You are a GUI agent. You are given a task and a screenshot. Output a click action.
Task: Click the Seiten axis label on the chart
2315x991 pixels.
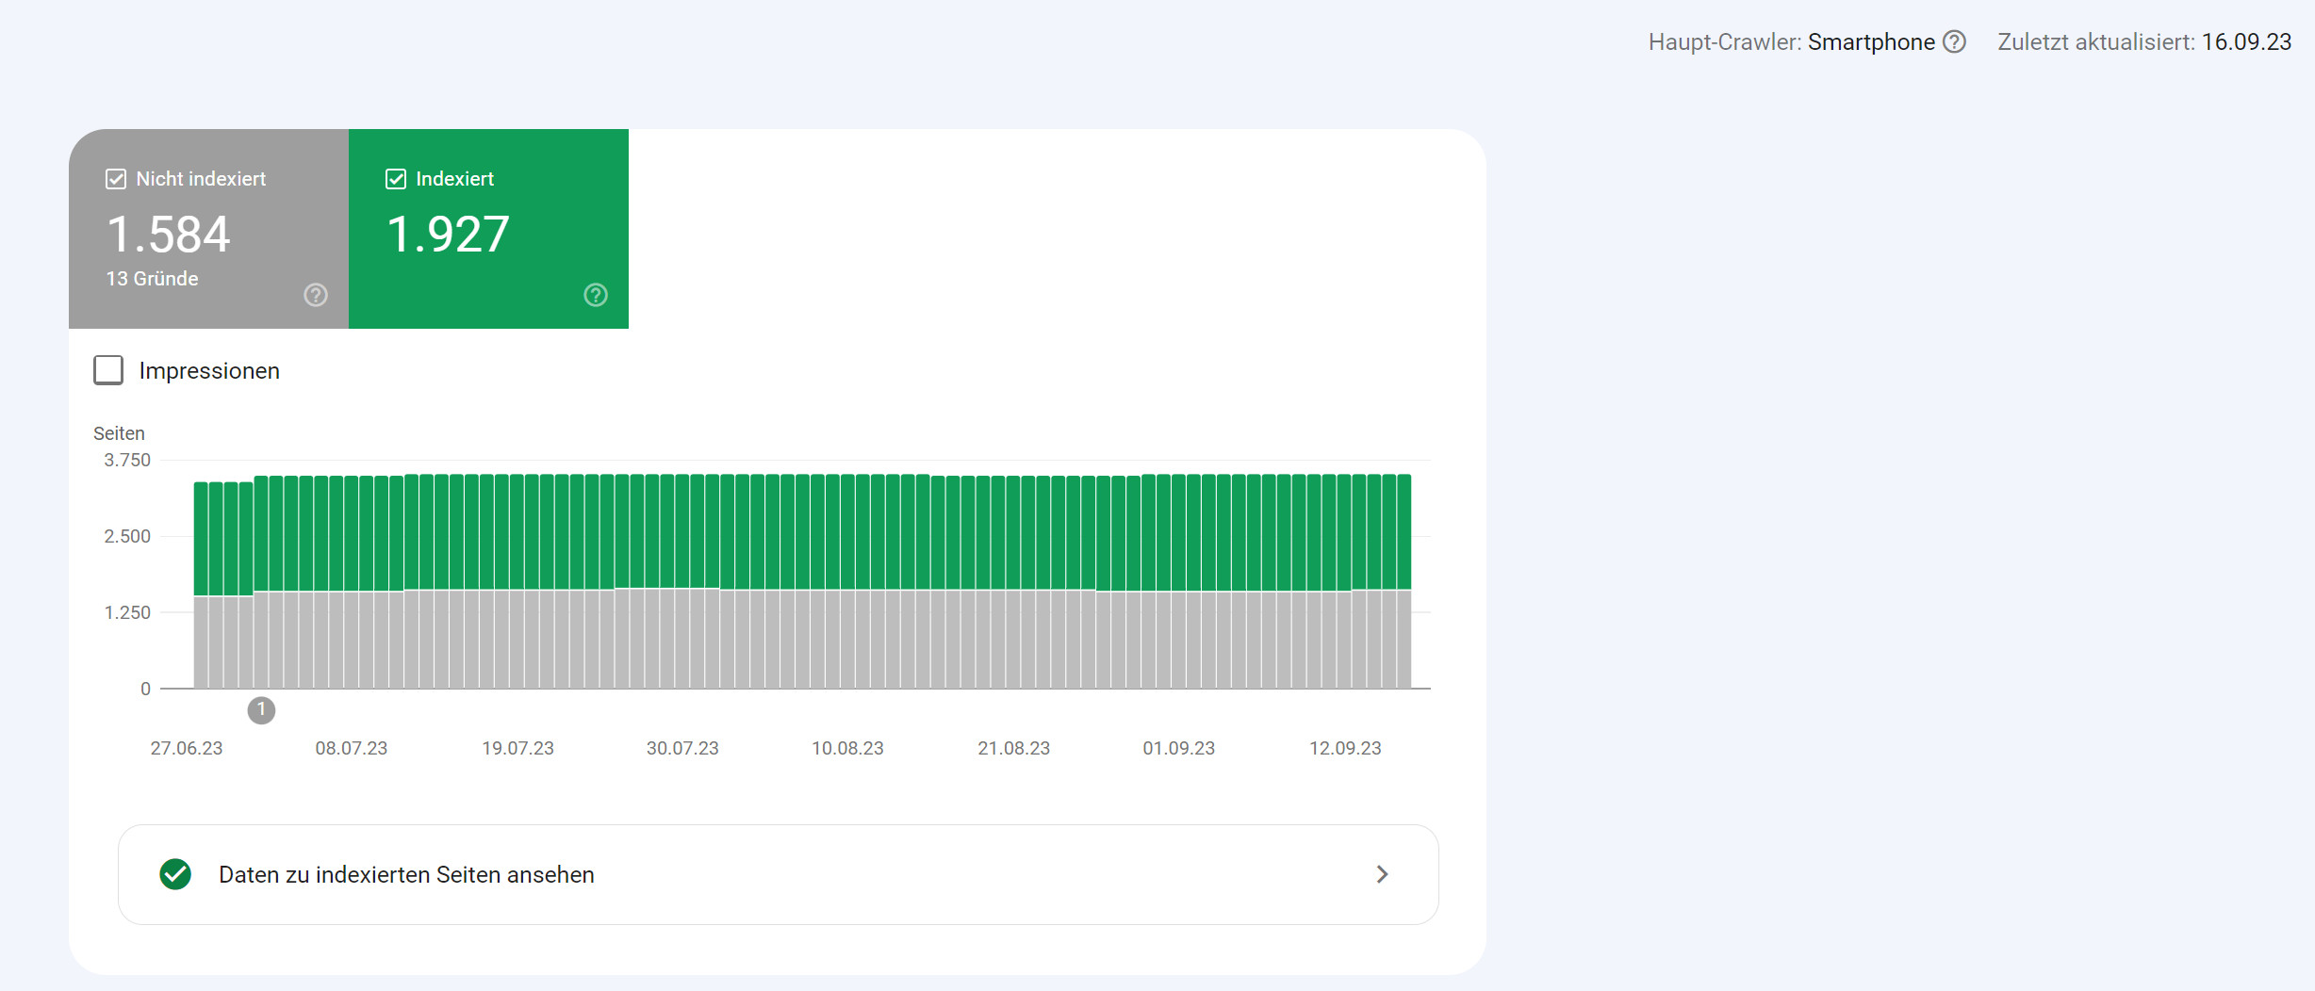point(120,432)
